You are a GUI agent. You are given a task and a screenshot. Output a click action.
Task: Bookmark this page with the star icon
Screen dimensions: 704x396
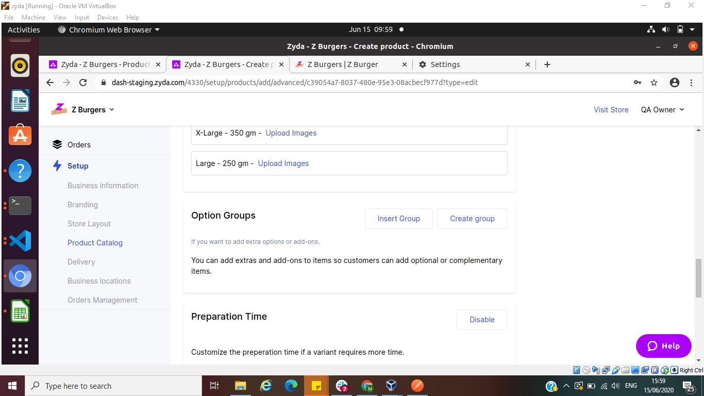(654, 82)
